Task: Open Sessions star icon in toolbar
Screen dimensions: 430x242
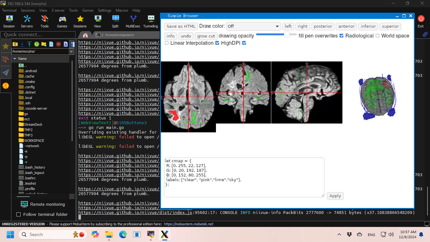Action: (x=80, y=21)
